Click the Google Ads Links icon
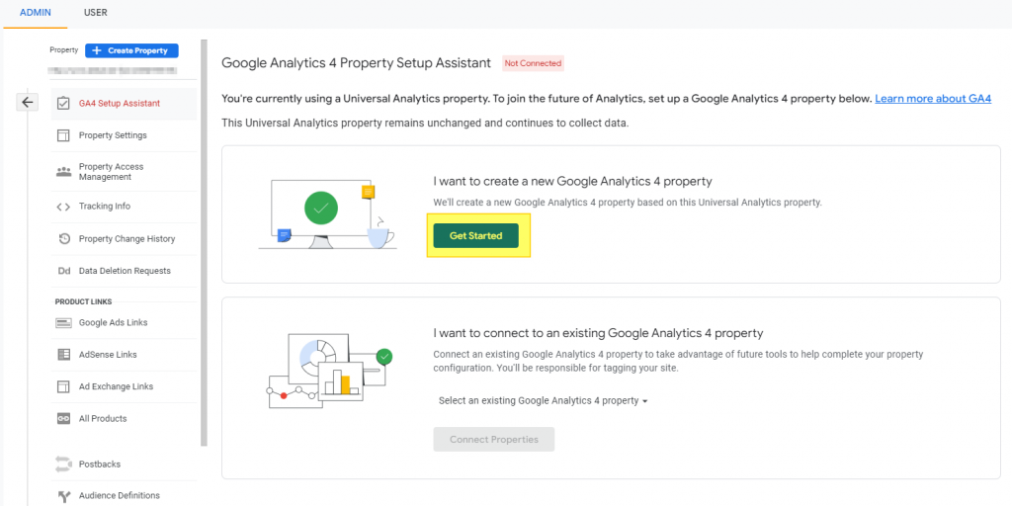Image resolution: width=1012 pixels, height=506 pixels. [63, 323]
